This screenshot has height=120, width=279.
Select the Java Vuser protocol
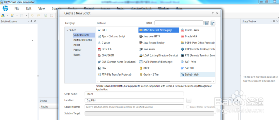click(147, 49)
